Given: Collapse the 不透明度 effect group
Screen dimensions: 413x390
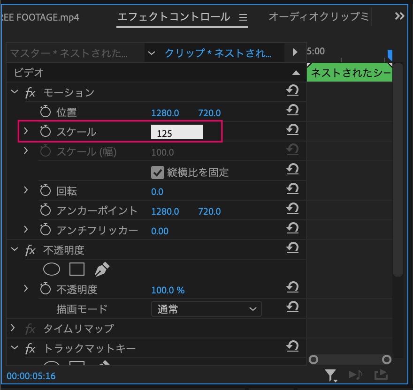Looking at the screenshot, I should click(x=15, y=249).
